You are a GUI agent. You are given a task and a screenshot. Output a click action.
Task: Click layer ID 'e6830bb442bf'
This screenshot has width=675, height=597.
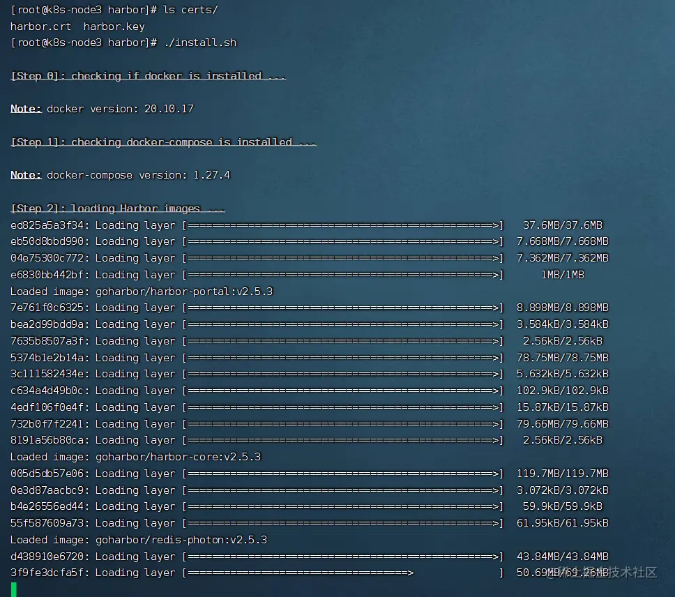pos(47,275)
